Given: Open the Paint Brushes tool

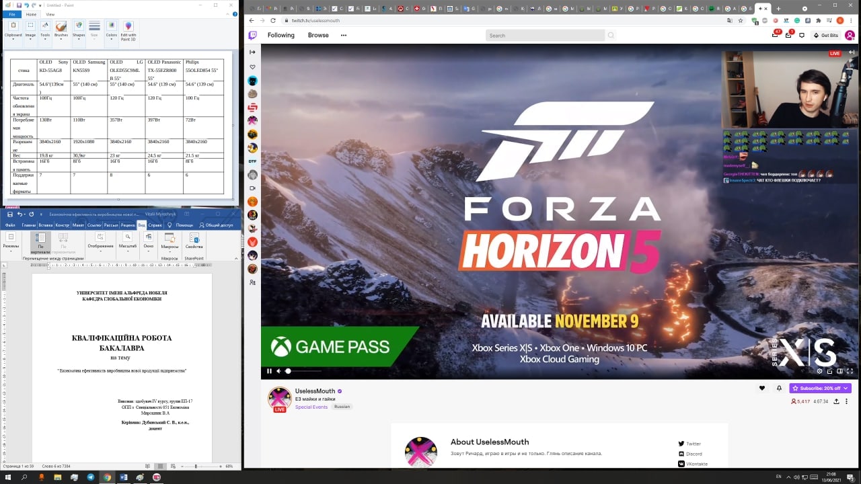Looking at the screenshot, I should (61, 29).
